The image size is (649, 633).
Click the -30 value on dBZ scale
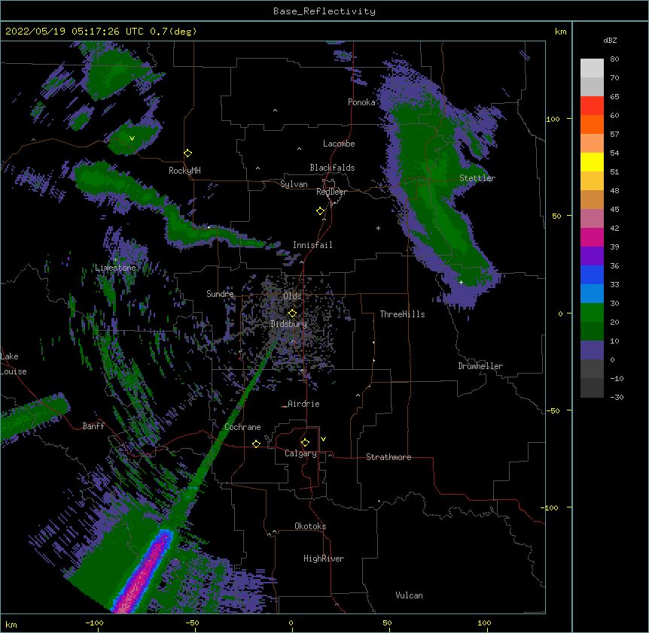coord(617,397)
